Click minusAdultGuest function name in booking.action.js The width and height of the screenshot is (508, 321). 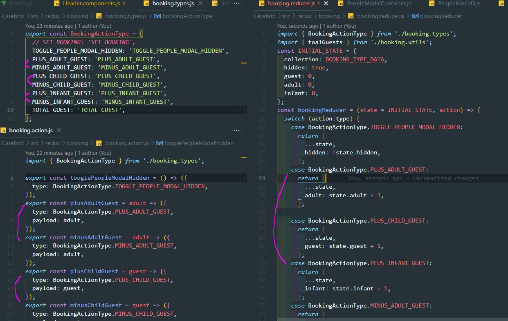pos(96,237)
